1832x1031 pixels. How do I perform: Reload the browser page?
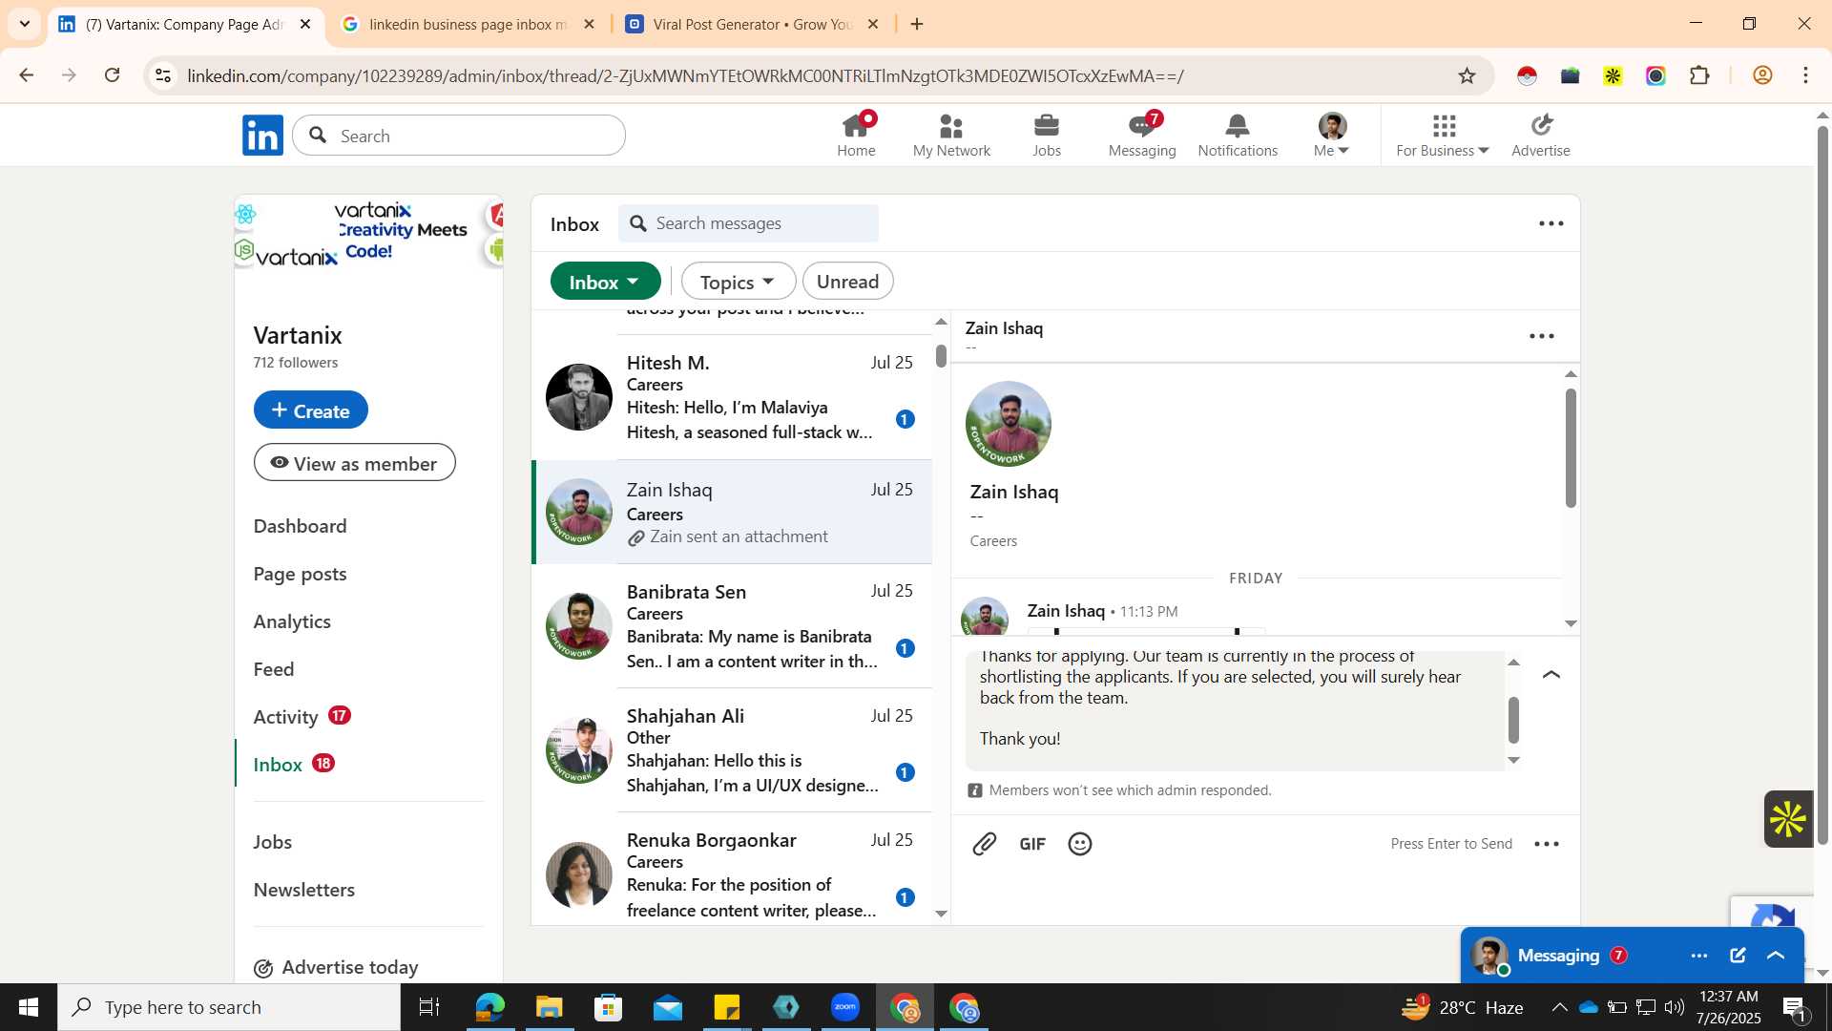(x=113, y=75)
